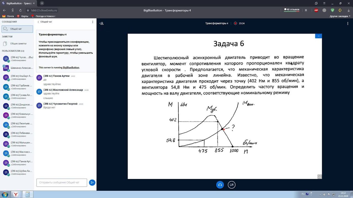
Task: Open the Windows Start menu
Action: click(x=5, y=194)
